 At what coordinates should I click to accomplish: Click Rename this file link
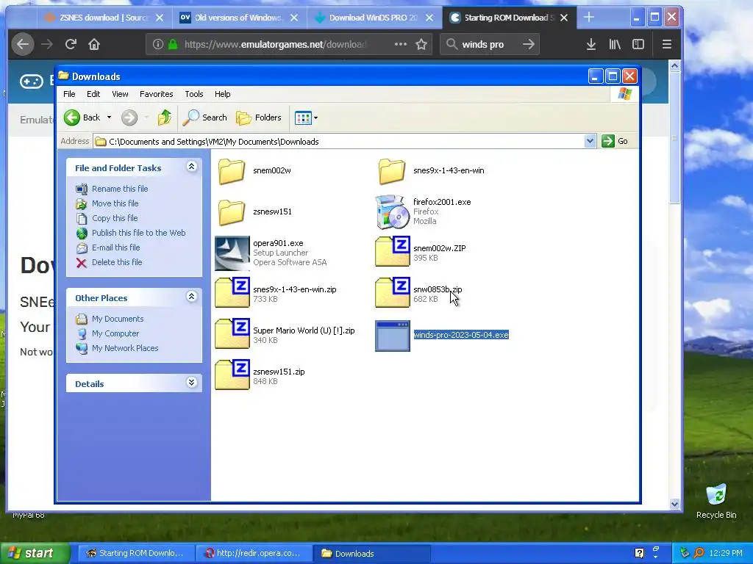120,189
